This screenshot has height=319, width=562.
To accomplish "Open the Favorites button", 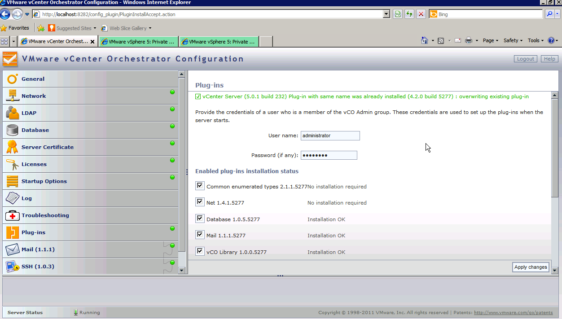I will pos(15,28).
